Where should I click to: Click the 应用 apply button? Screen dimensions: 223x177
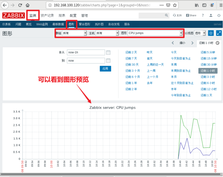coord(105,69)
